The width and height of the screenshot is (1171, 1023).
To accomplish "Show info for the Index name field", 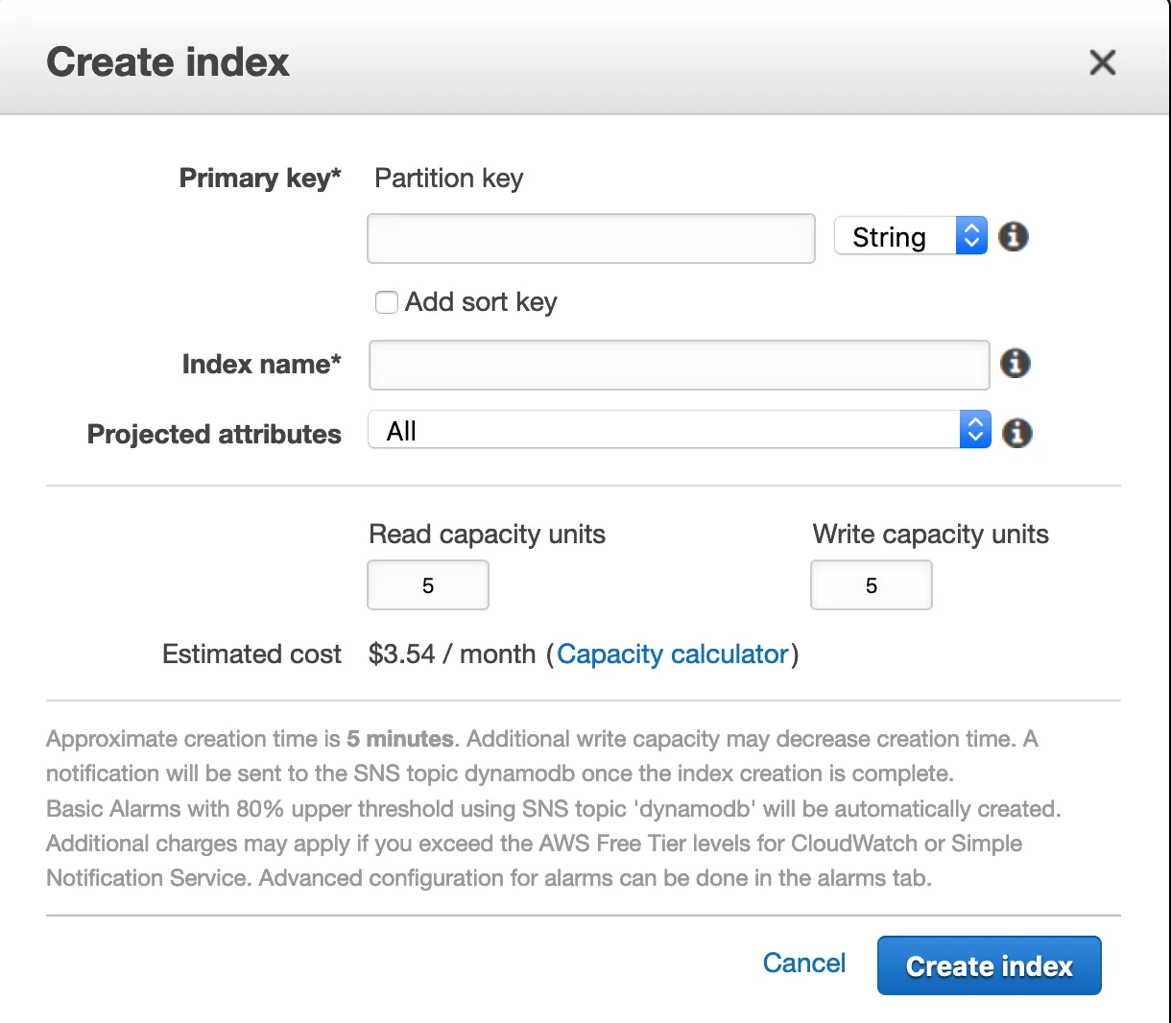I will coord(1016,364).
